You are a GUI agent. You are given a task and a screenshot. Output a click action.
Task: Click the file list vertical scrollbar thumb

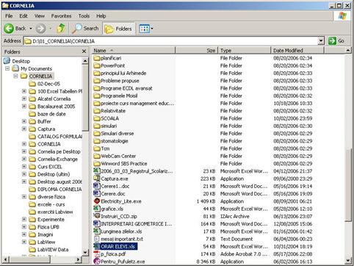[x=348, y=185]
